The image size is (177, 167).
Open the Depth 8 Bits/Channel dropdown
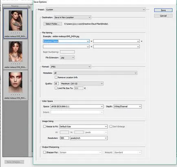pyautogui.click(x=128, y=107)
